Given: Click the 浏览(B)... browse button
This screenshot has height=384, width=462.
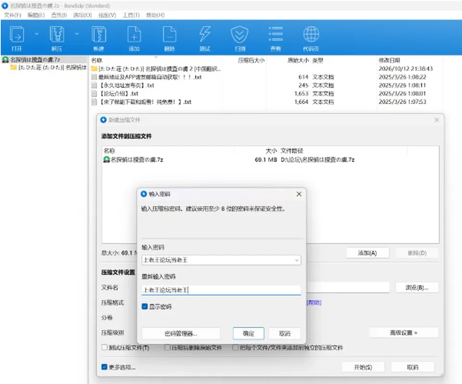Looking at the screenshot, I should 417,288.
